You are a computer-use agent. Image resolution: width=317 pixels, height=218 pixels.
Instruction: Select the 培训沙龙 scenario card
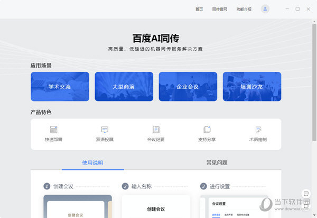tap(252, 87)
